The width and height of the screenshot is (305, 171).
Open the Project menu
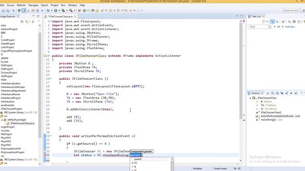pos(54,5)
